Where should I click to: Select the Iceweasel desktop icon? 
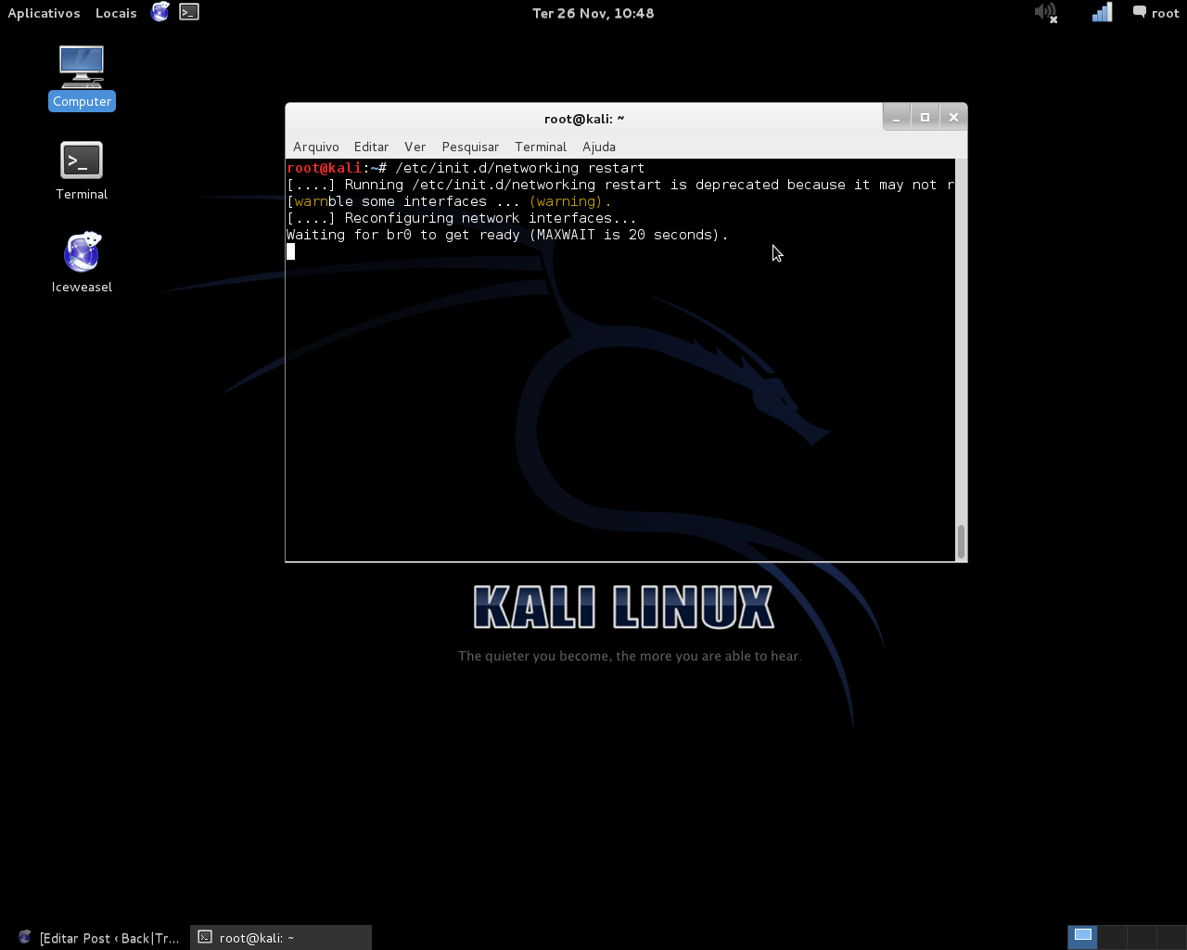tap(82, 263)
